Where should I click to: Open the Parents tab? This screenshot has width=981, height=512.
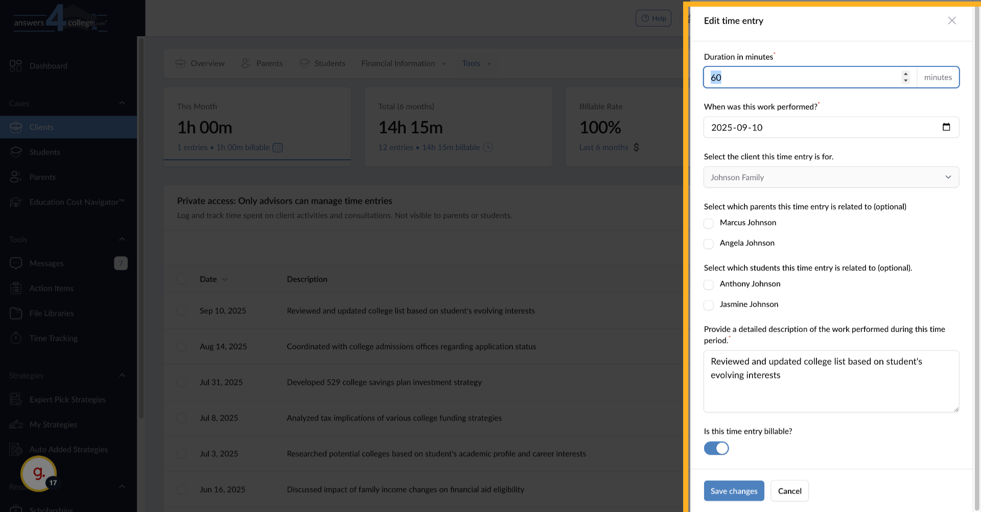[262, 64]
